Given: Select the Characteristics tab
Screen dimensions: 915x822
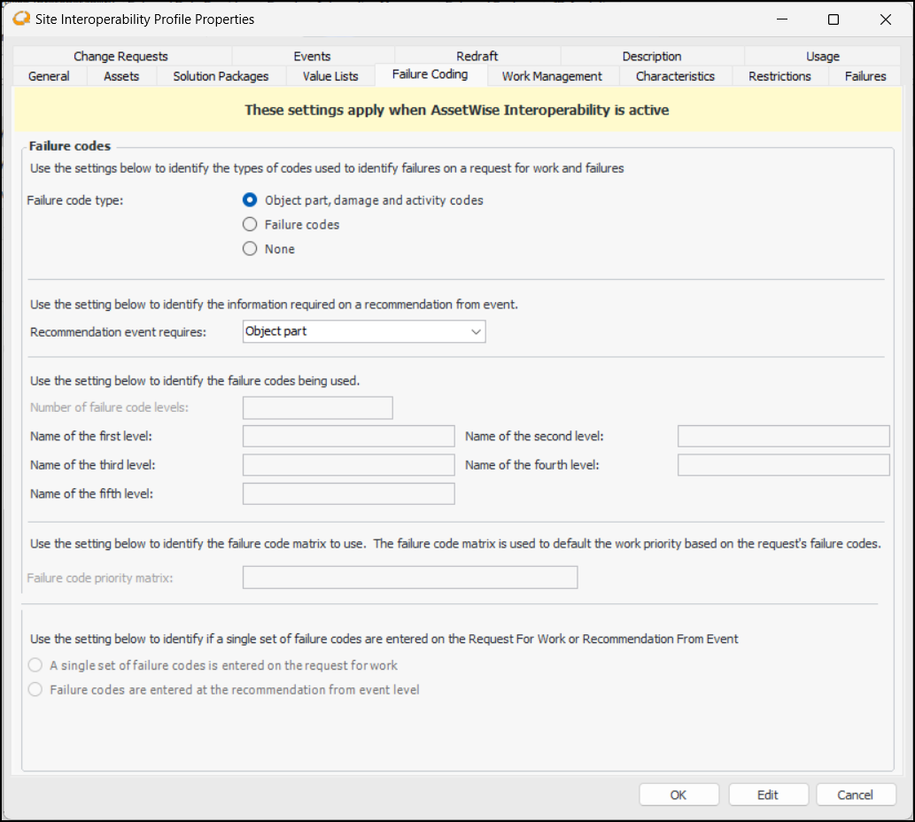Looking at the screenshot, I should click(x=675, y=76).
